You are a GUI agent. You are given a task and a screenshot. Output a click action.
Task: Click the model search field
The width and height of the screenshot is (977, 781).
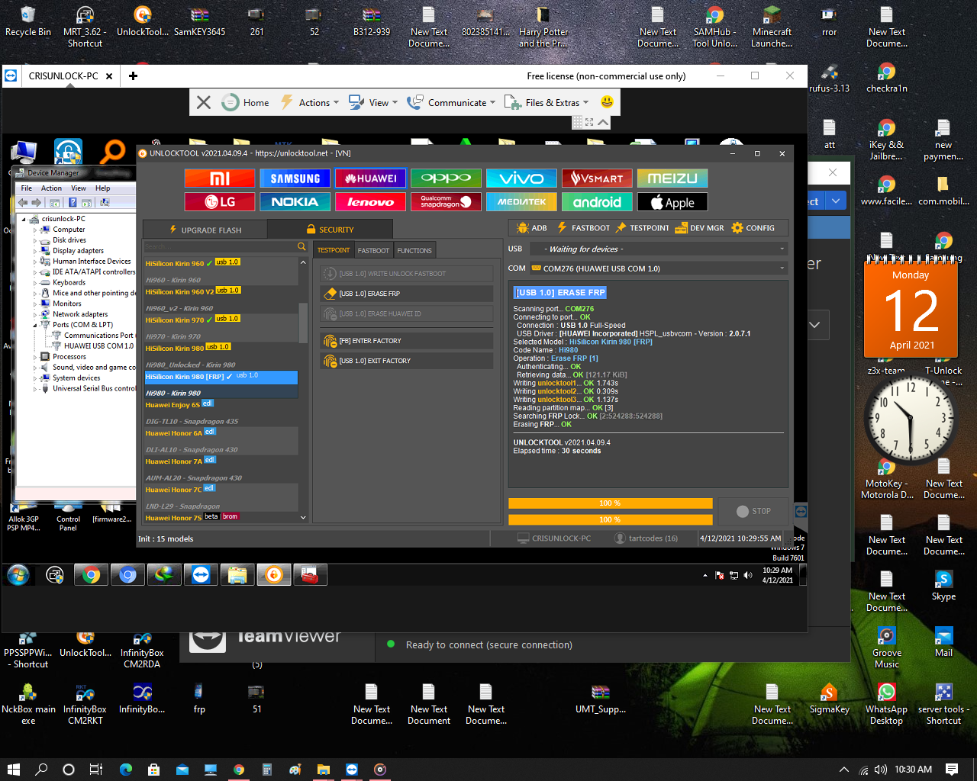219,246
